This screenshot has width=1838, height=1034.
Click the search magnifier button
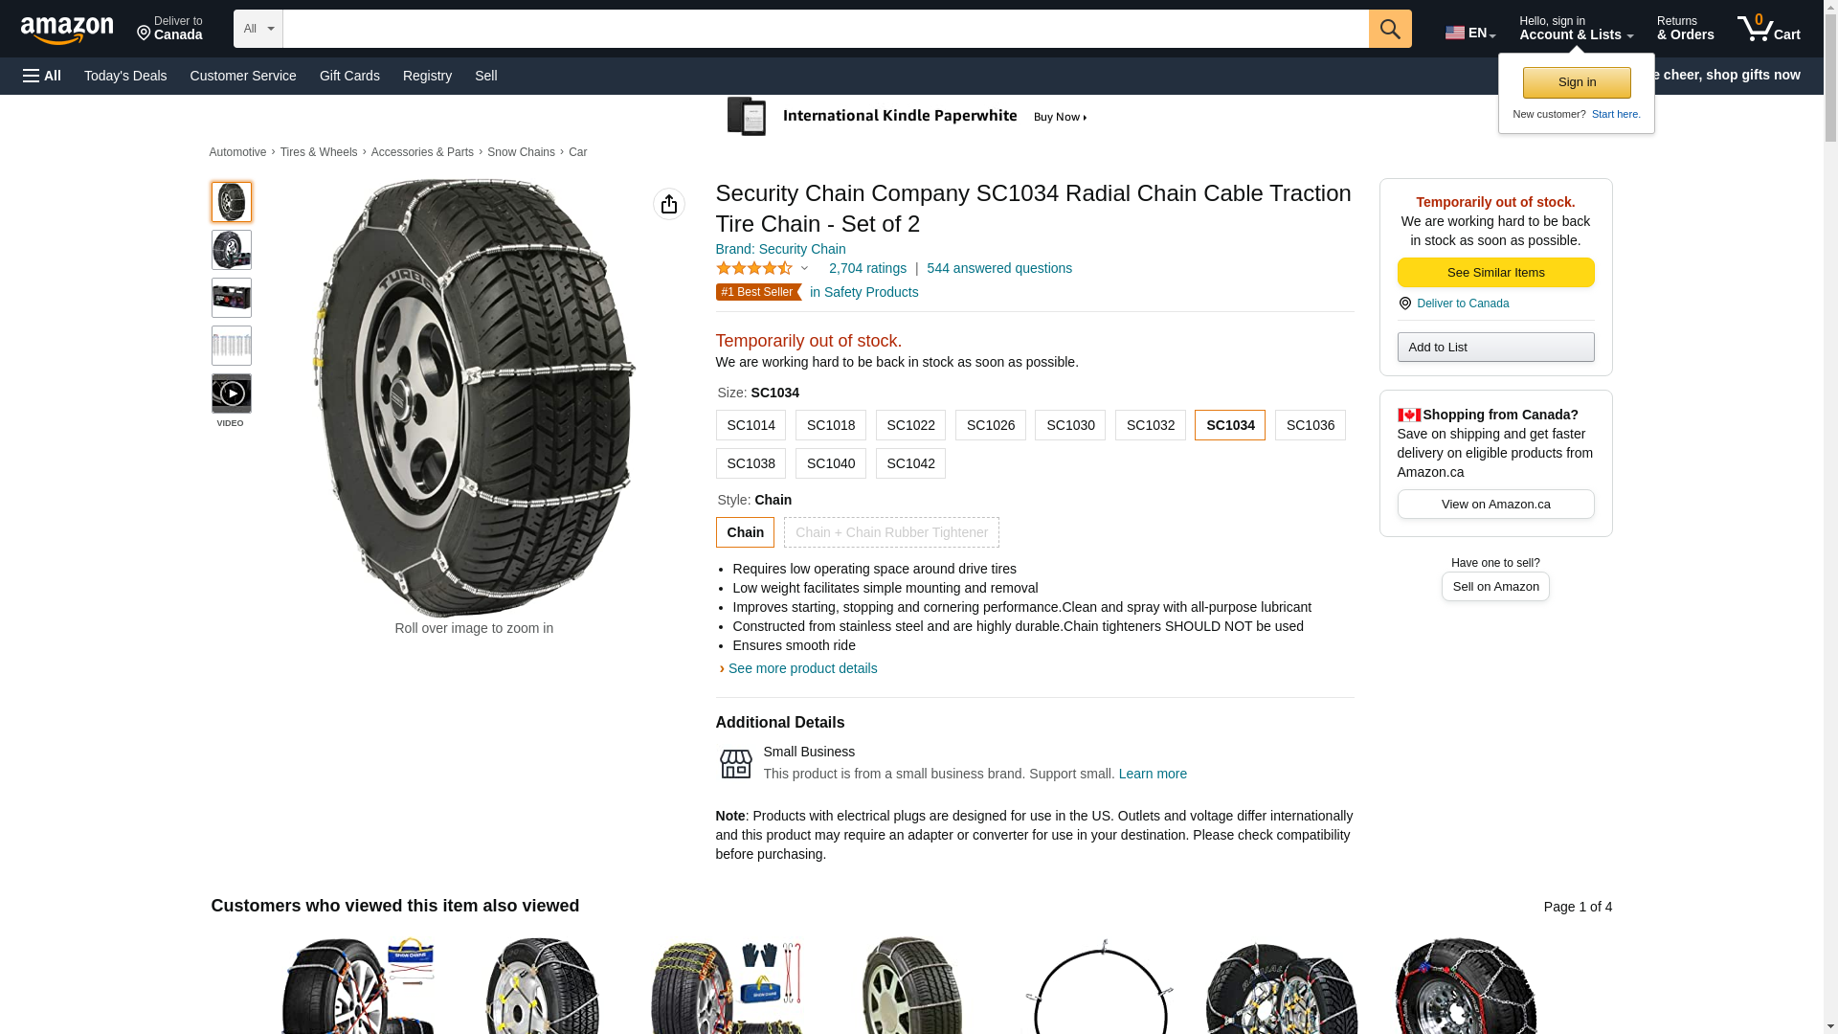pos(1390,29)
